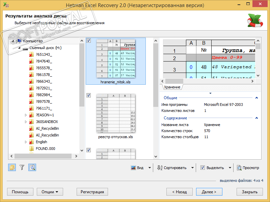
Task: Click the deleted folder icon for ?651343_
Action: click(x=31, y=55)
